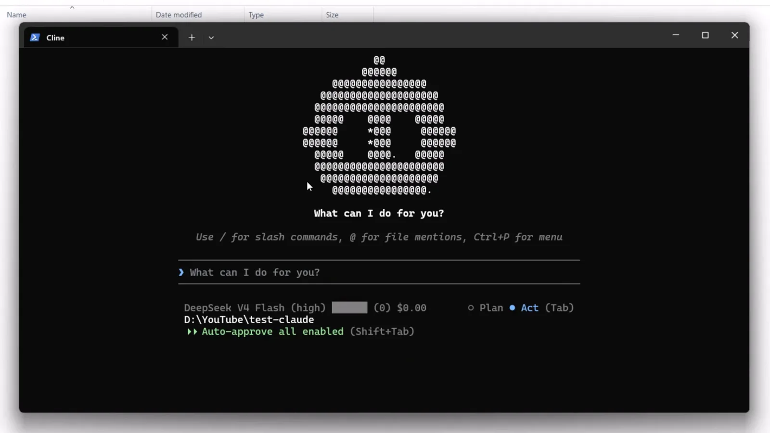Click the (Tab) hint next to Act

tap(559, 308)
